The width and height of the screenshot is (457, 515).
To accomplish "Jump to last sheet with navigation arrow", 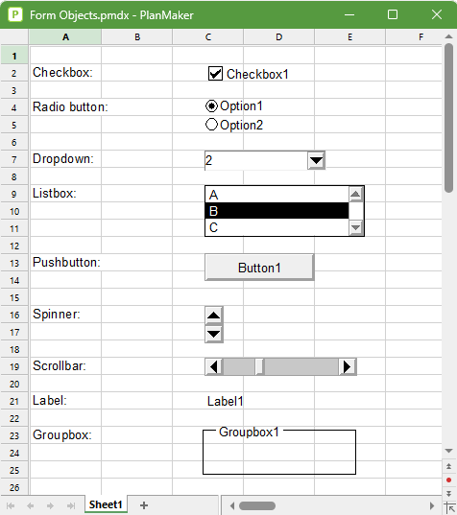I will (x=71, y=505).
